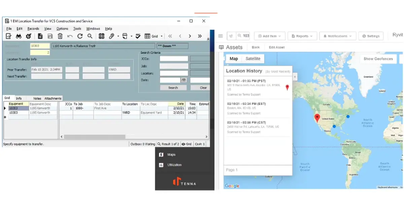
Task: Click the Edit Asset link
Action: [x=277, y=47]
